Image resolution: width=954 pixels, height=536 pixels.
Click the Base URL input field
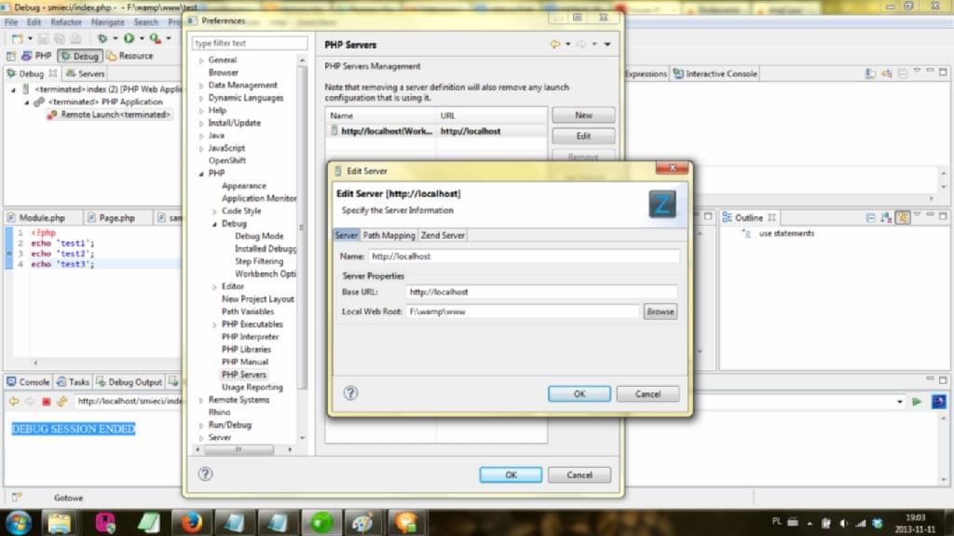click(x=541, y=292)
